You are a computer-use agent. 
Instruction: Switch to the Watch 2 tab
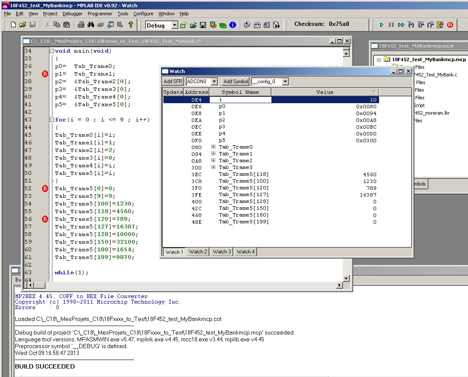click(x=198, y=252)
